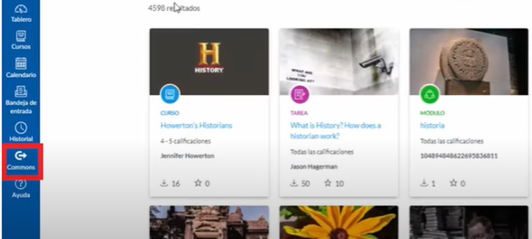Open the Howerton's Historians link
This screenshot has height=239, width=532.
(x=196, y=126)
